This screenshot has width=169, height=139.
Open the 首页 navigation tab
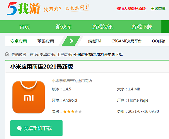coord(25,27)
